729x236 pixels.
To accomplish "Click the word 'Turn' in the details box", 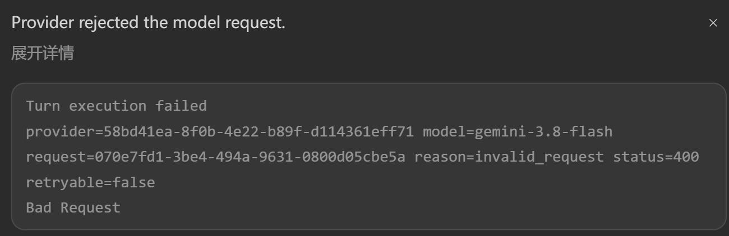I will [43, 106].
